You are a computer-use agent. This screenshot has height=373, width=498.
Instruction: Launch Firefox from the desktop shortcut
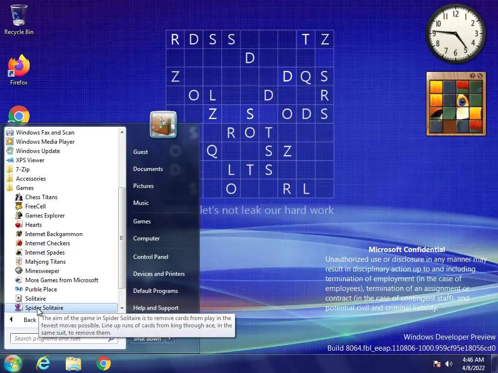(x=18, y=70)
